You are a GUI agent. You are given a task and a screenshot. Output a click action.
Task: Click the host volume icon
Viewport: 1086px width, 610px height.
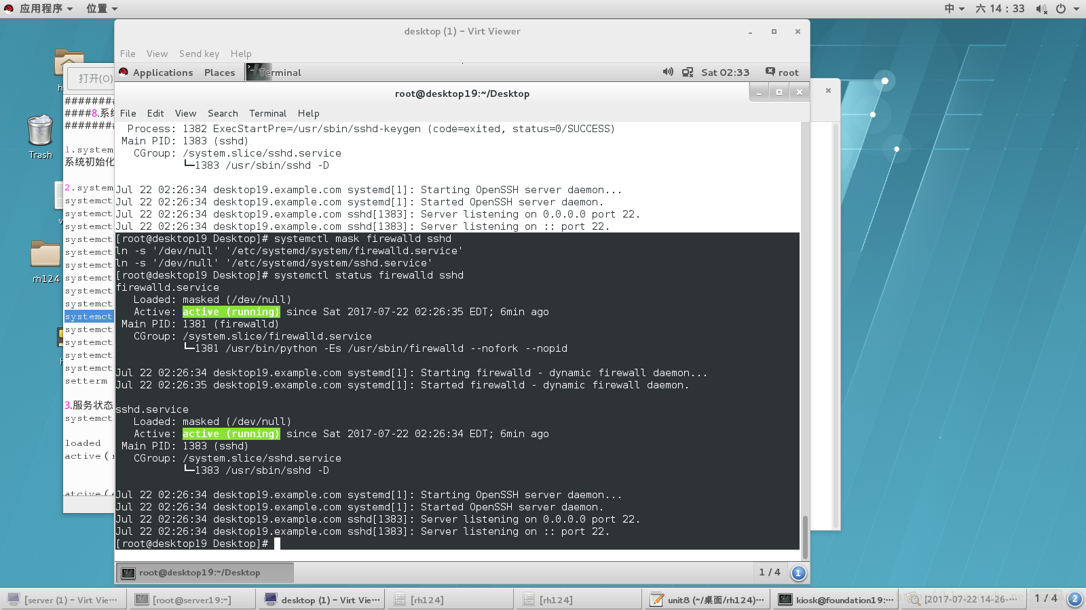tap(1041, 9)
